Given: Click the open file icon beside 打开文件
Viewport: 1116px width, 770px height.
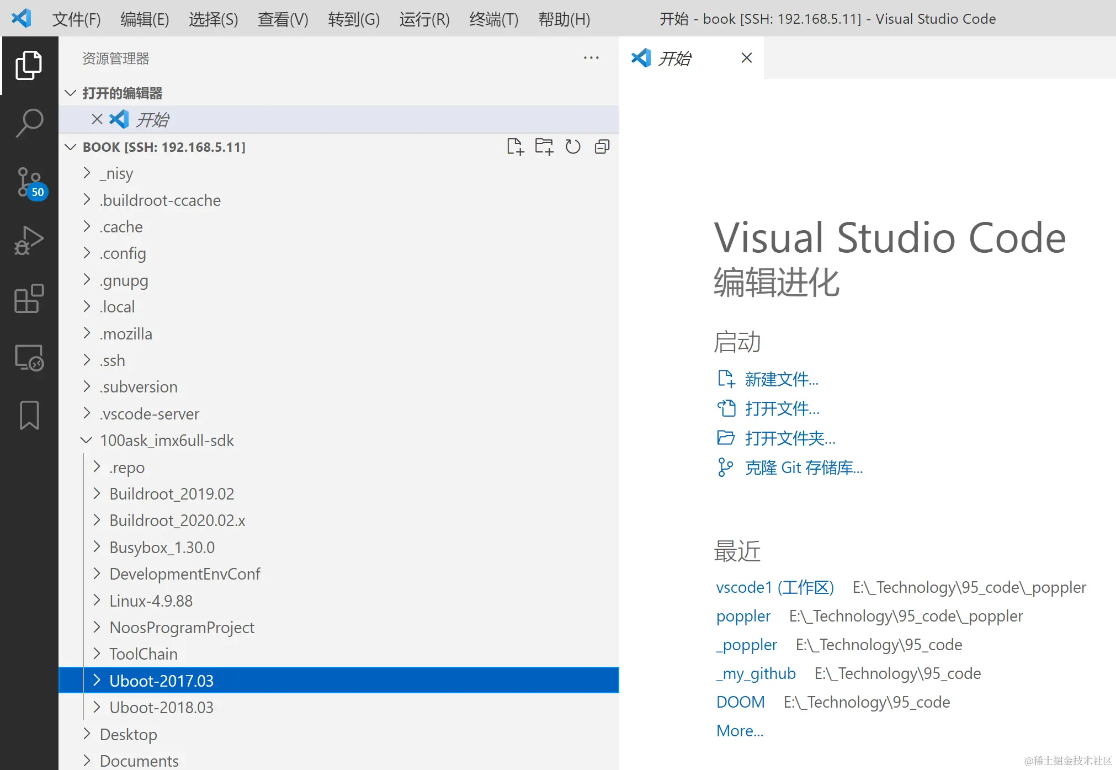Looking at the screenshot, I should tap(726, 408).
